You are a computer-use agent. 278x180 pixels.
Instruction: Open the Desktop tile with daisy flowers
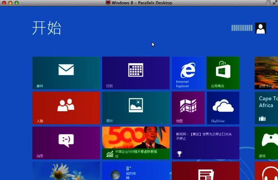tap(66, 171)
